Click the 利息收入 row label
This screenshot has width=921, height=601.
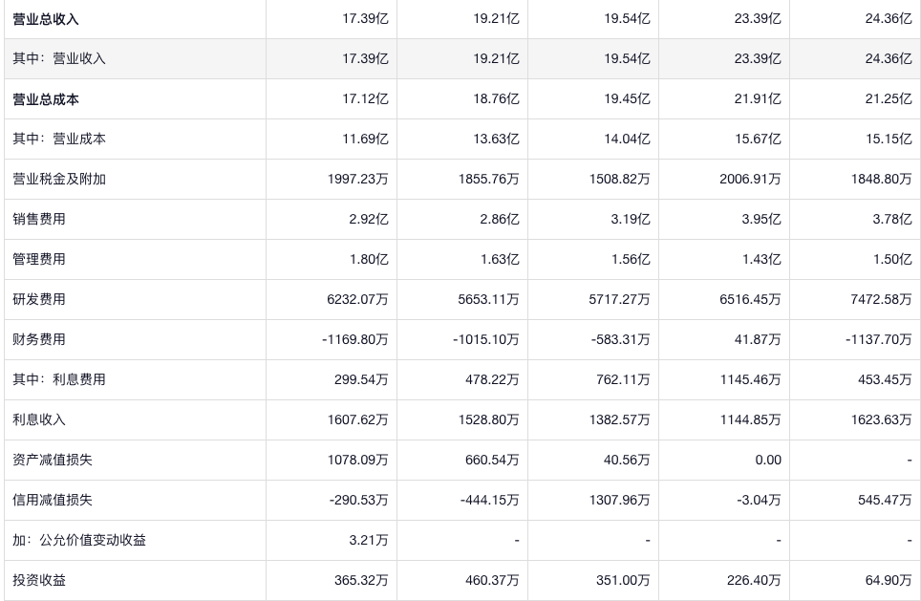point(39,420)
